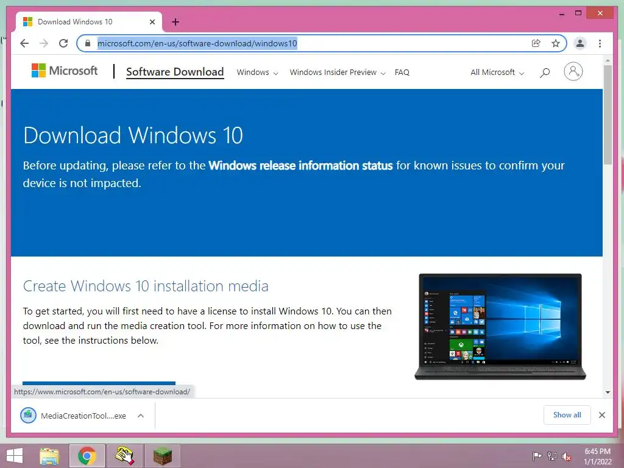Open the Chrome three-dot menu
This screenshot has width=624, height=468.
tap(600, 43)
